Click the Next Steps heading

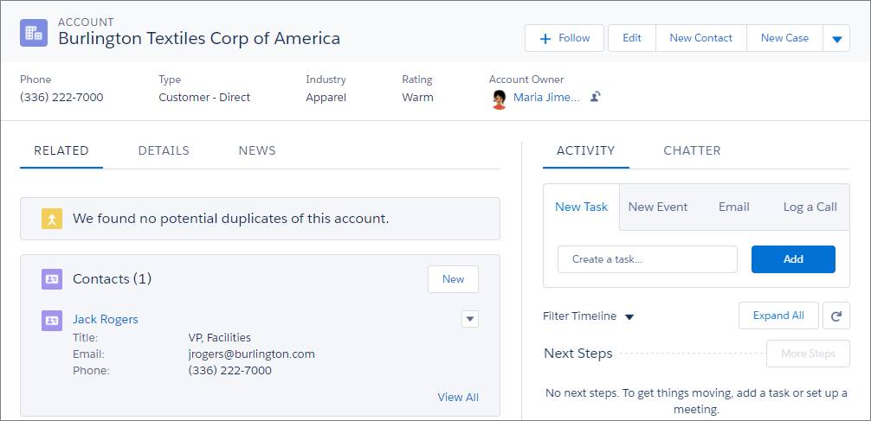pos(578,354)
